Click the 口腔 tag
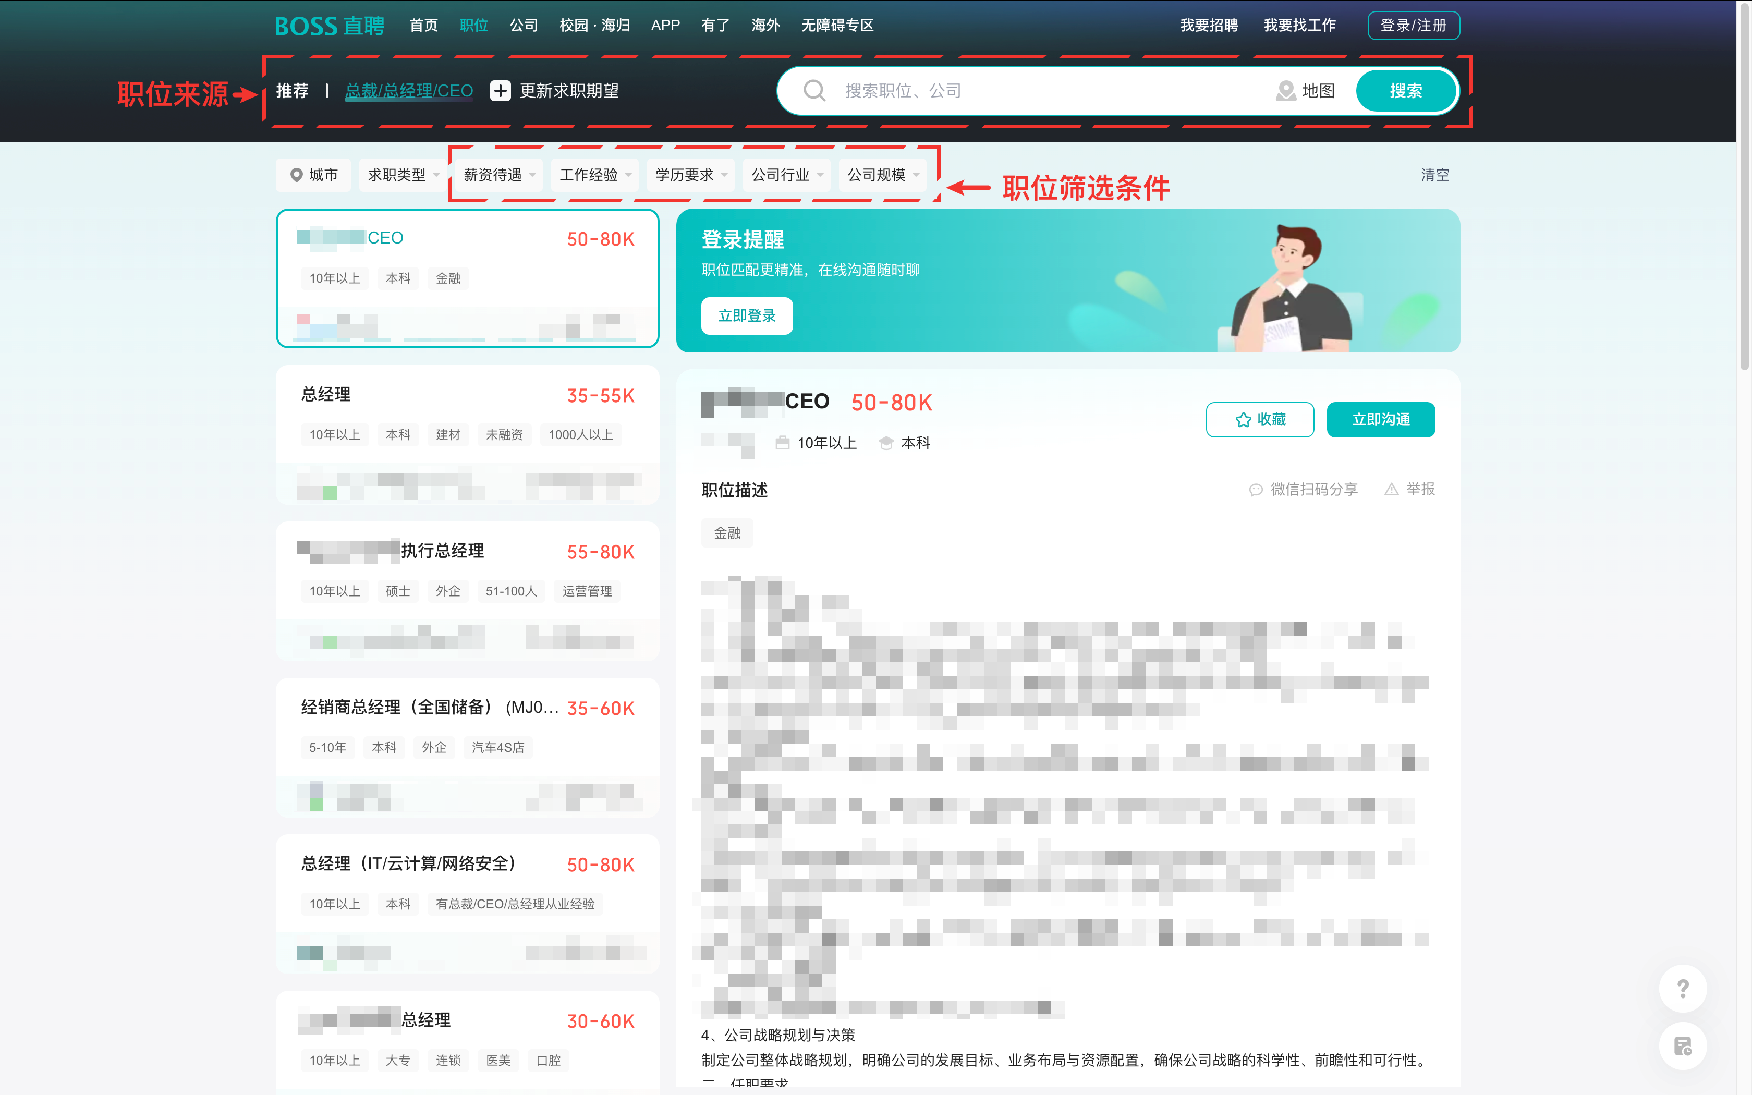 click(x=548, y=1060)
